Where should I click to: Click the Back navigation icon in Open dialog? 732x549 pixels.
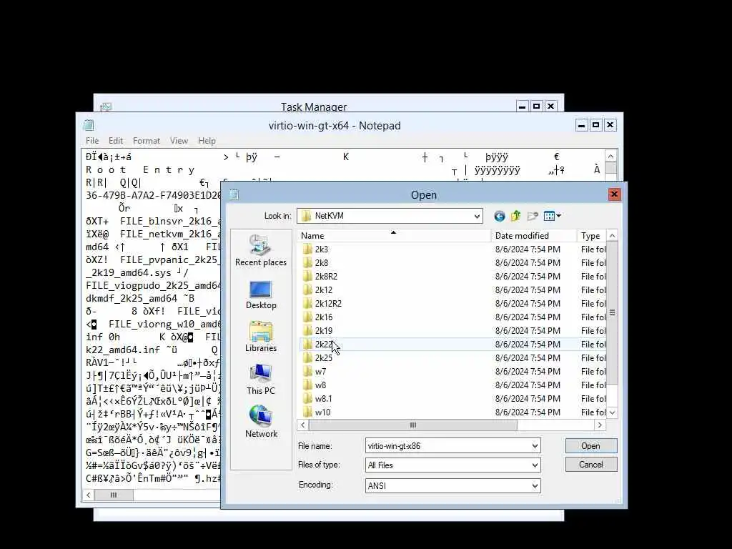tap(499, 216)
